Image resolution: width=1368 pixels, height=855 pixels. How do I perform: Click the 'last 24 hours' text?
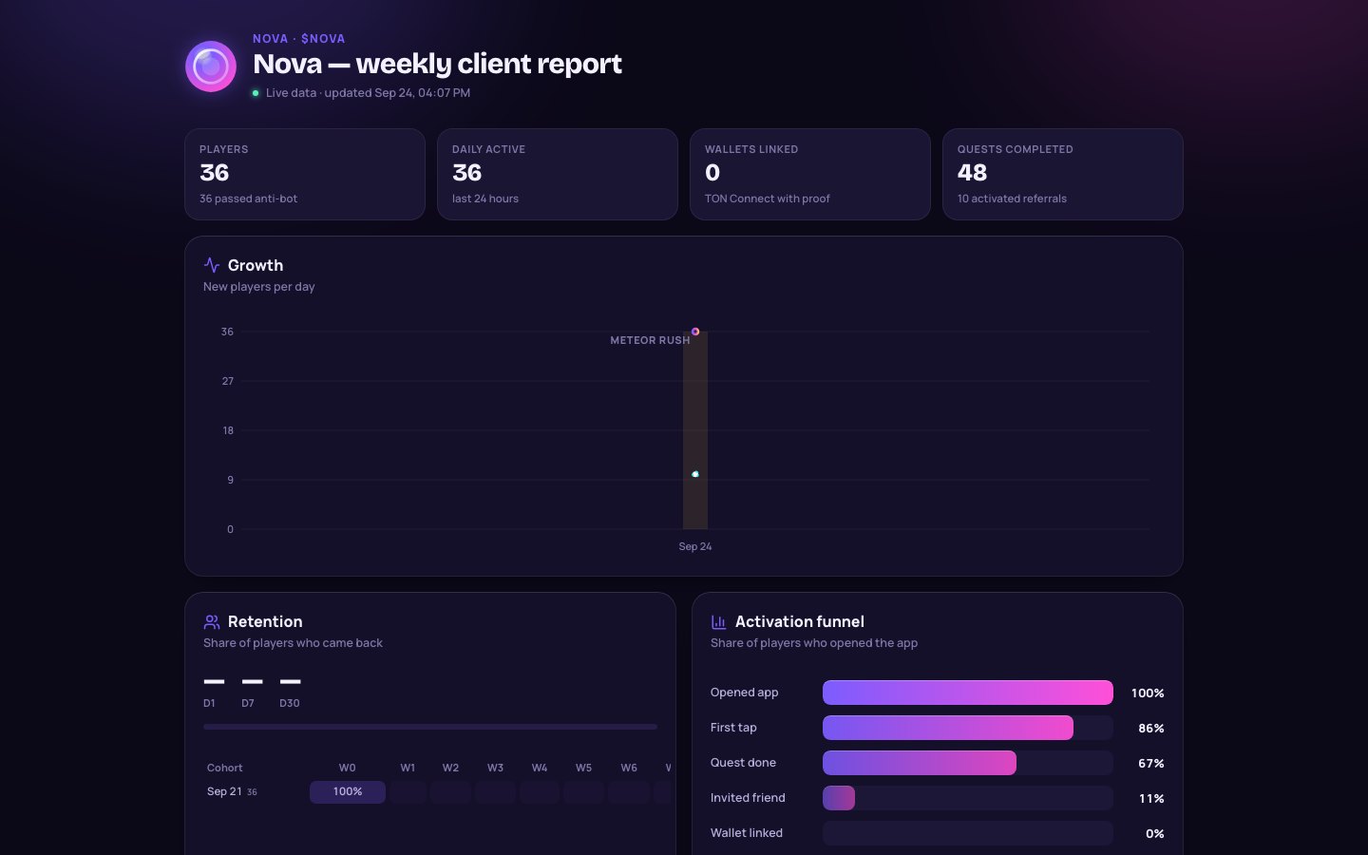tap(485, 199)
